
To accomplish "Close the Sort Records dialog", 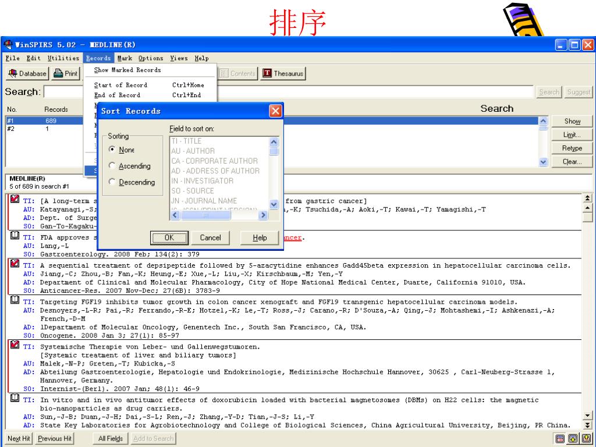I will (275, 111).
